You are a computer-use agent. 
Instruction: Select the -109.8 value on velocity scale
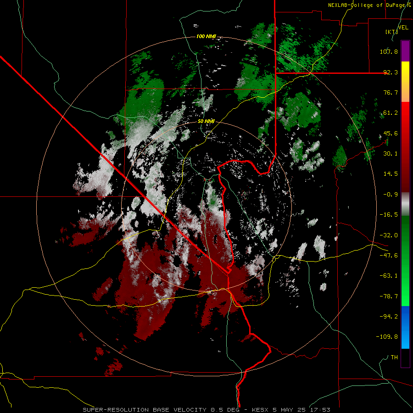(x=387, y=337)
